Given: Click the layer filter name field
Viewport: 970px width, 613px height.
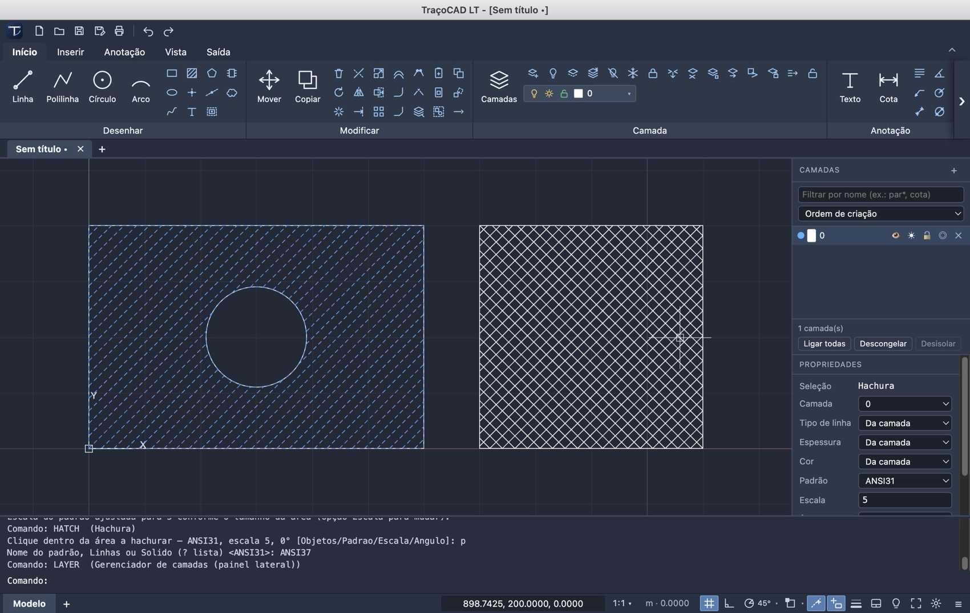Looking at the screenshot, I should (880, 194).
